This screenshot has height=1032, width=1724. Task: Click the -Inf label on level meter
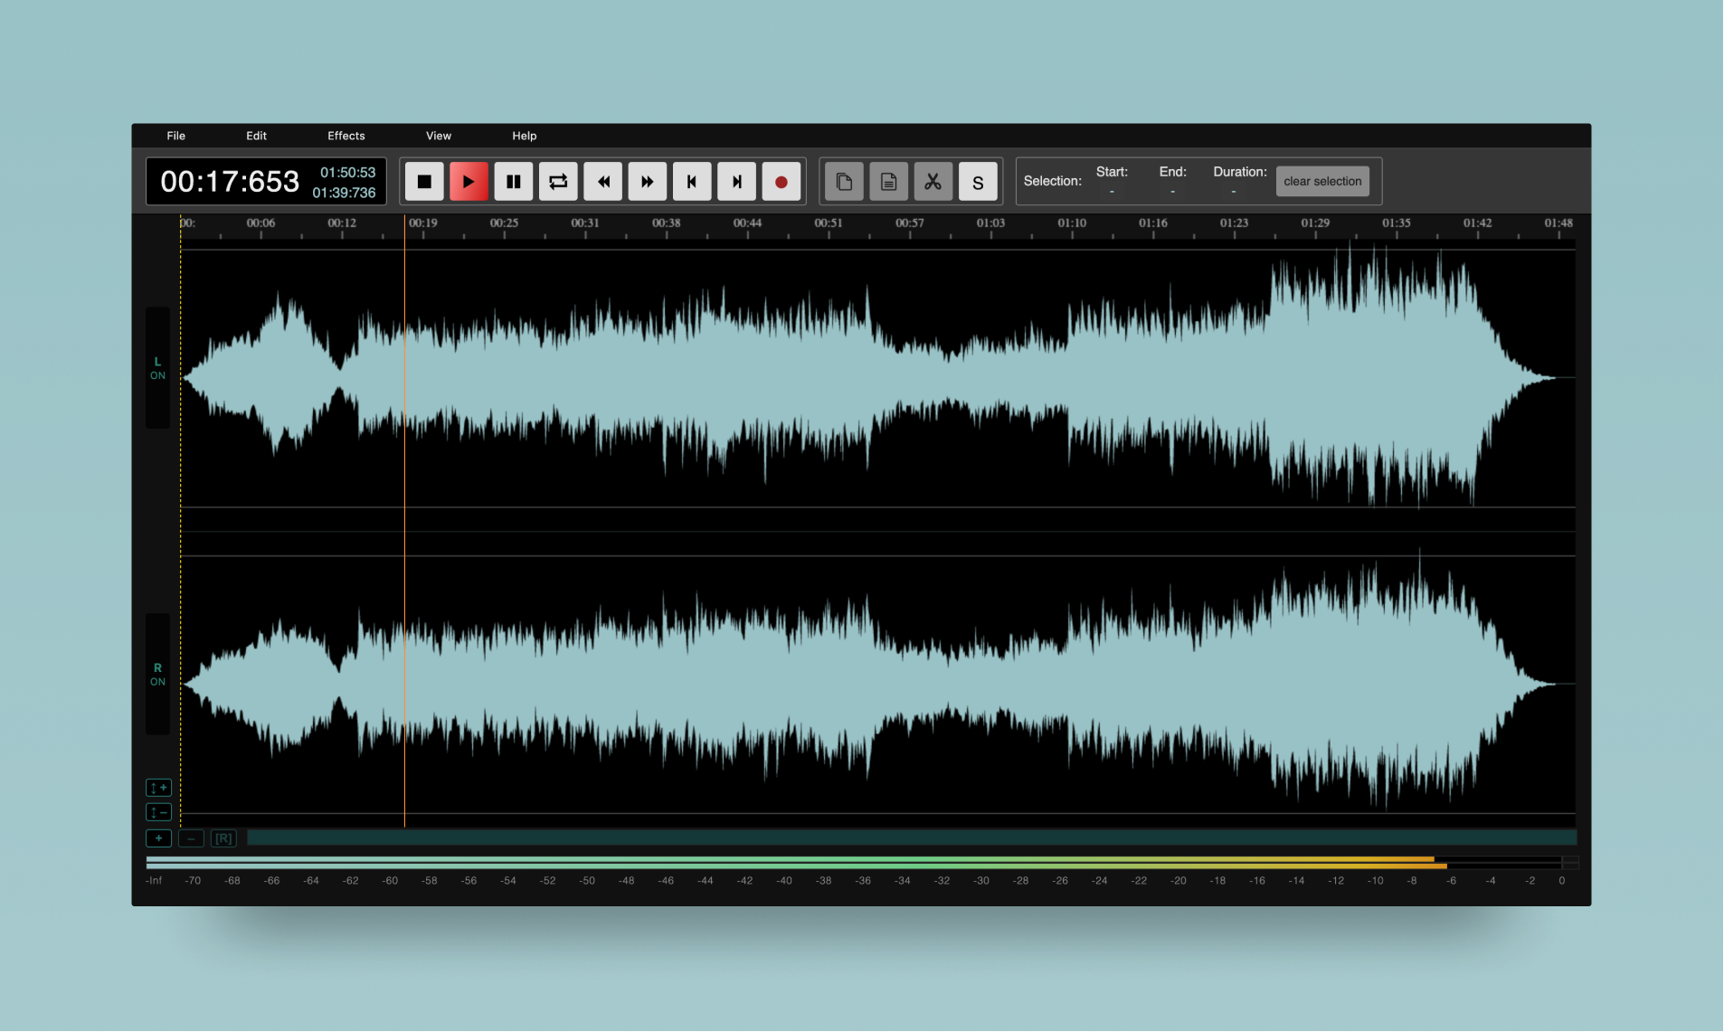point(154,881)
